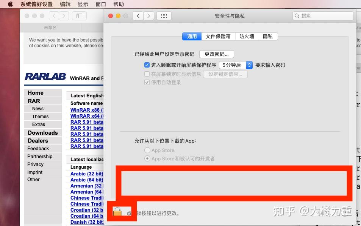Open the Downloads section in the RARLAB sidebar

pos(42,132)
